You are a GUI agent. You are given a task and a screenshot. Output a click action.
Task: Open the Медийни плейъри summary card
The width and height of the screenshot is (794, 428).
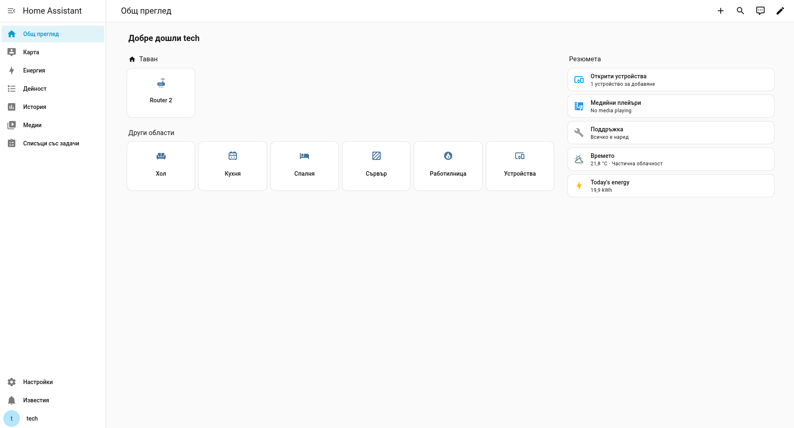[x=671, y=106]
